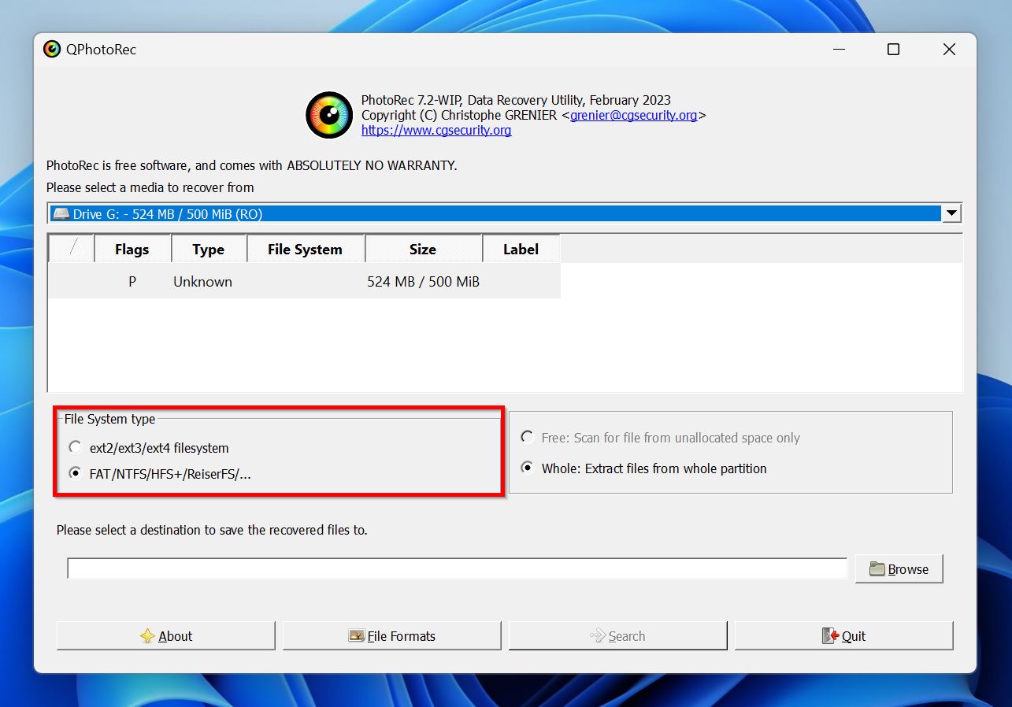The width and height of the screenshot is (1012, 707).
Task: Click the drive icon next to Drive G:
Action: click(63, 213)
